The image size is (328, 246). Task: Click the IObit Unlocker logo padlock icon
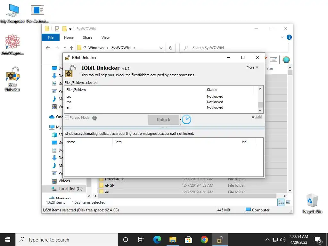coord(70,71)
